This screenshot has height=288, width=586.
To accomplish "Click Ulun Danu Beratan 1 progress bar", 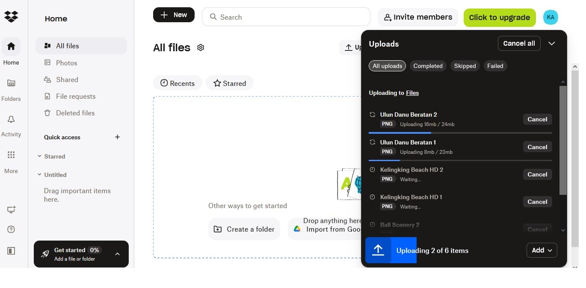I will pyautogui.click(x=460, y=160).
